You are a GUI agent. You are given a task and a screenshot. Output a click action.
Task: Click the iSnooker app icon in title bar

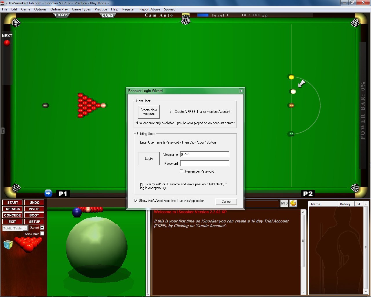[3, 3]
